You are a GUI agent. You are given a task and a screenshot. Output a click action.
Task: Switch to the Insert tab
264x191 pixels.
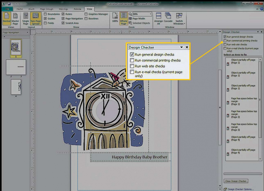click(x=31, y=9)
